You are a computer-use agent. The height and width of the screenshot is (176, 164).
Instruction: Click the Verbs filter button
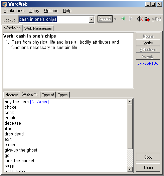coord(148,43)
